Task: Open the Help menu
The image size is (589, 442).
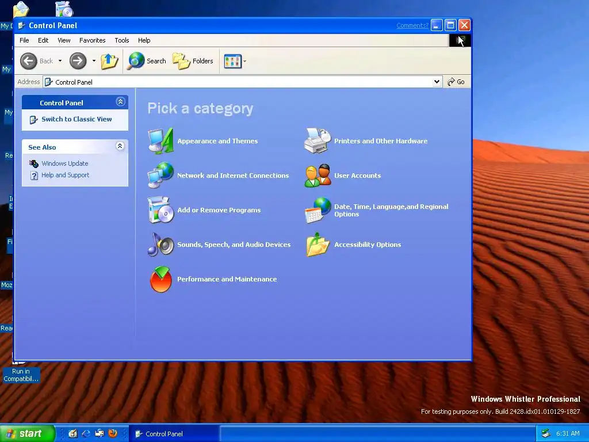Action: tap(144, 40)
